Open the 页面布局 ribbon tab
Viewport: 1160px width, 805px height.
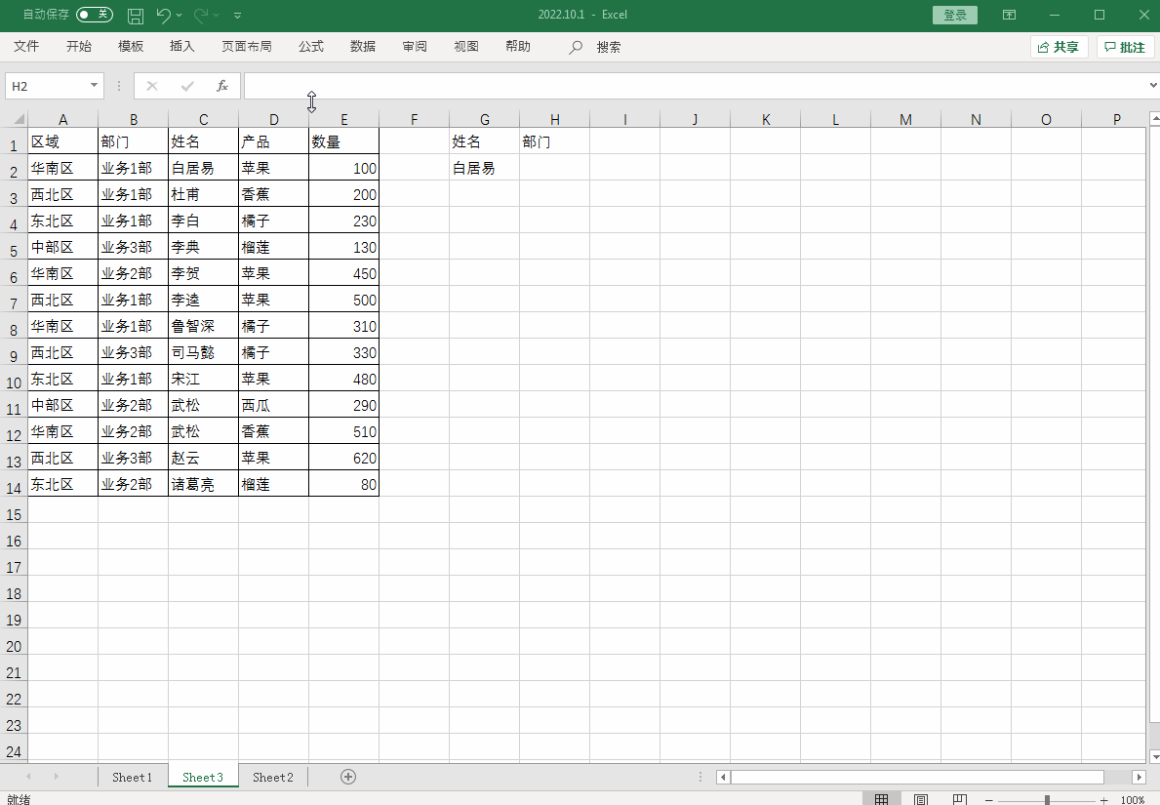point(247,47)
